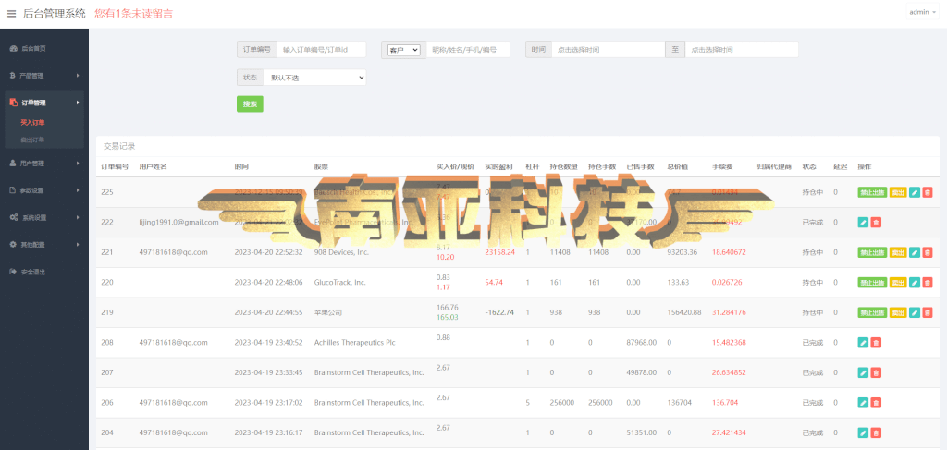This screenshot has height=450, width=947.
Task: Click the gears icon beside 系统设置
Action: pyautogui.click(x=13, y=217)
